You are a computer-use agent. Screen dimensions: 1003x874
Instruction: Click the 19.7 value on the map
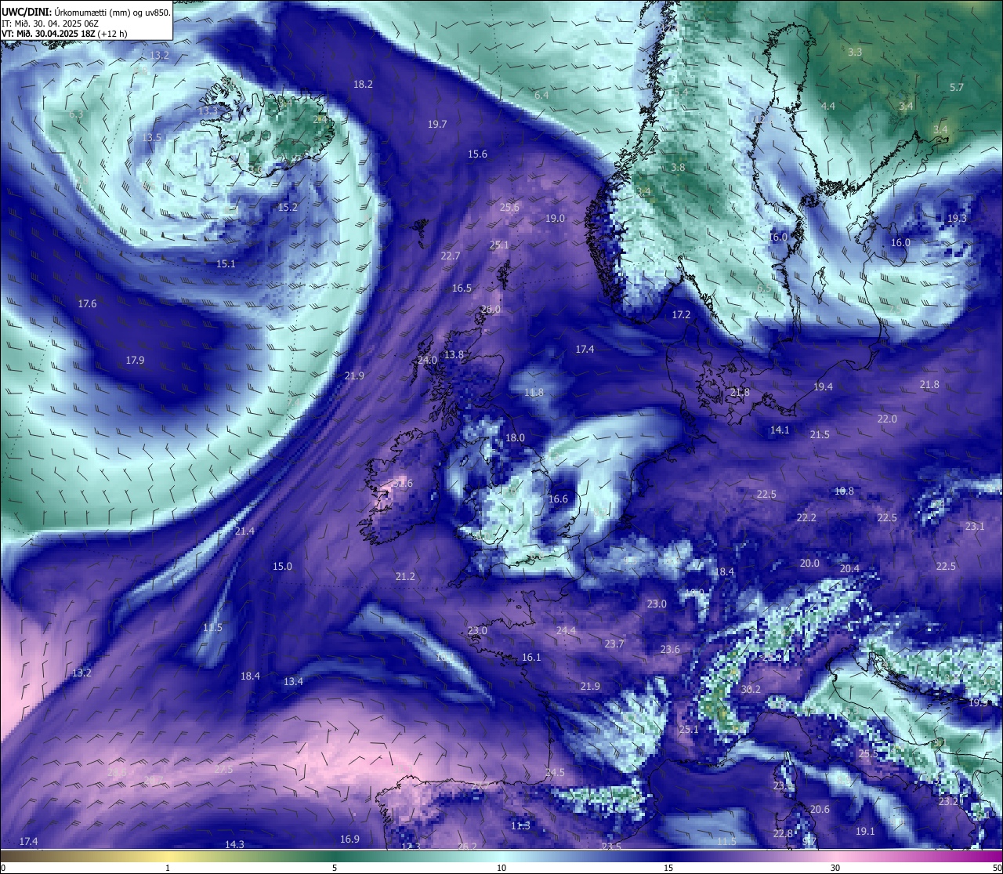pos(437,124)
